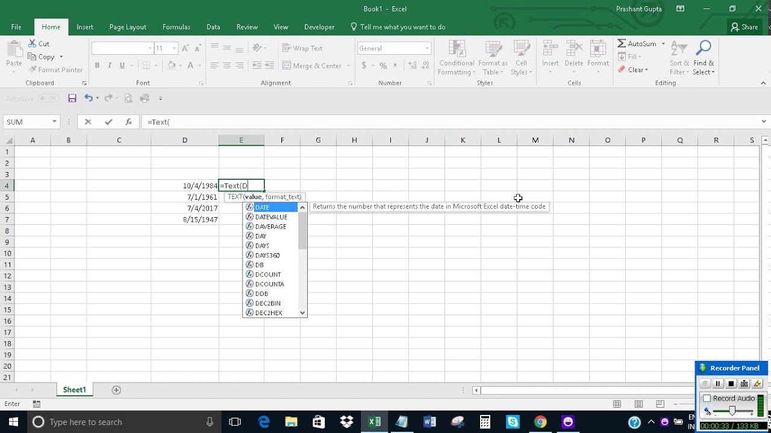Switch to the Data tab

pos(213,26)
